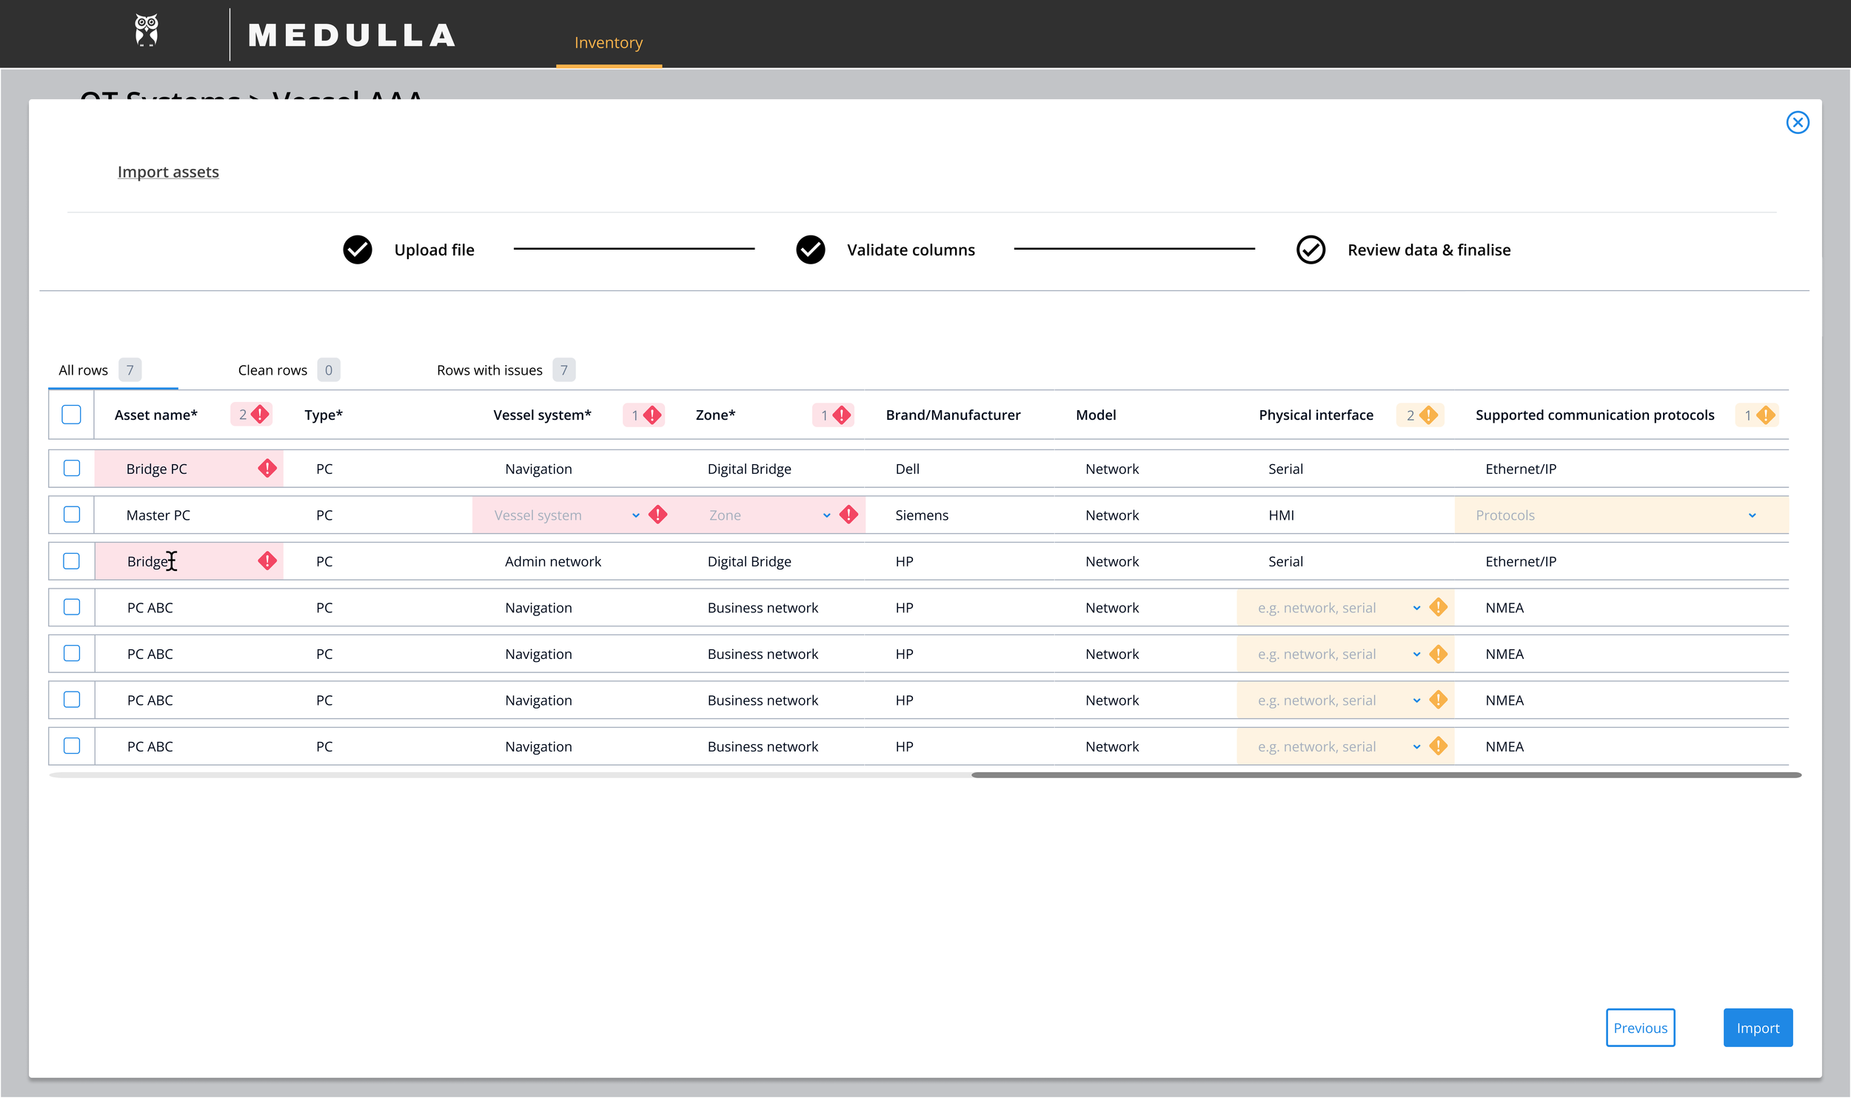The width and height of the screenshot is (1851, 1098).
Task: Click the warning icon in Supported communication protocols header
Action: [1766, 415]
